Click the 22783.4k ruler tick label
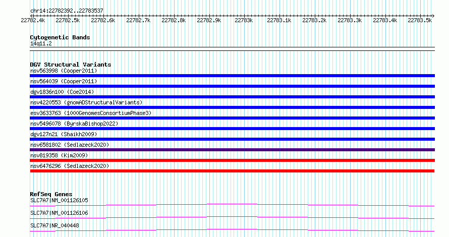Screen dimensions: 449x237 pos(385,21)
